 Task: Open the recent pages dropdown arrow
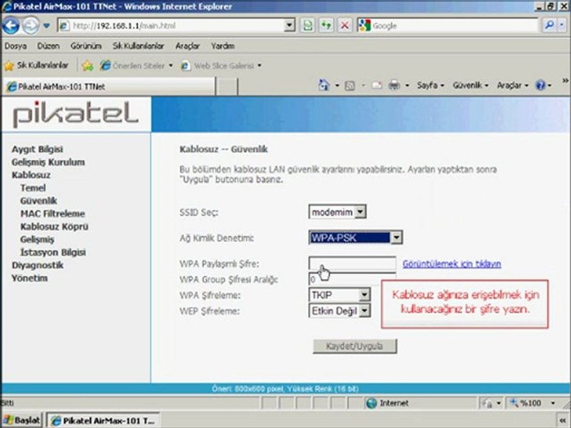click(x=46, y=26)
